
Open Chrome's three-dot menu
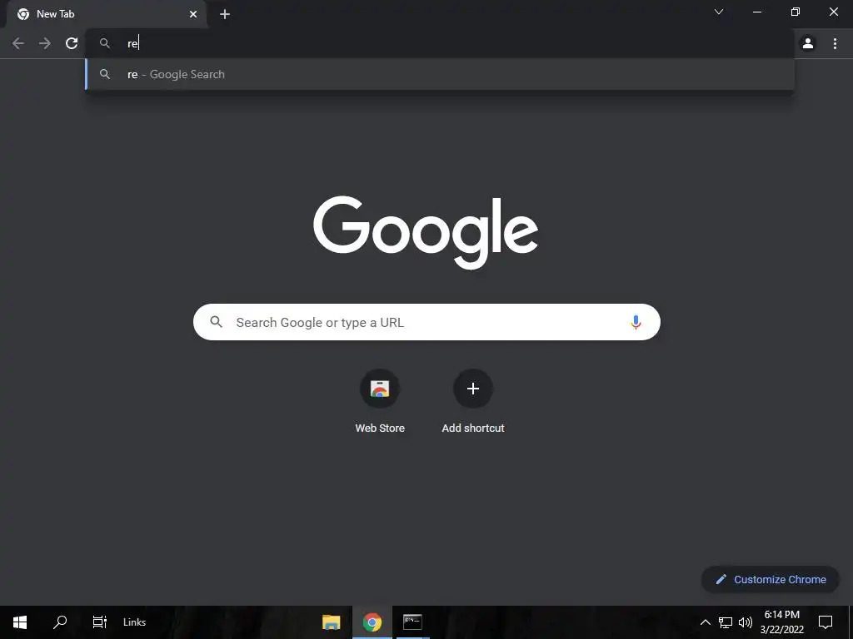[x=835, y=43]
